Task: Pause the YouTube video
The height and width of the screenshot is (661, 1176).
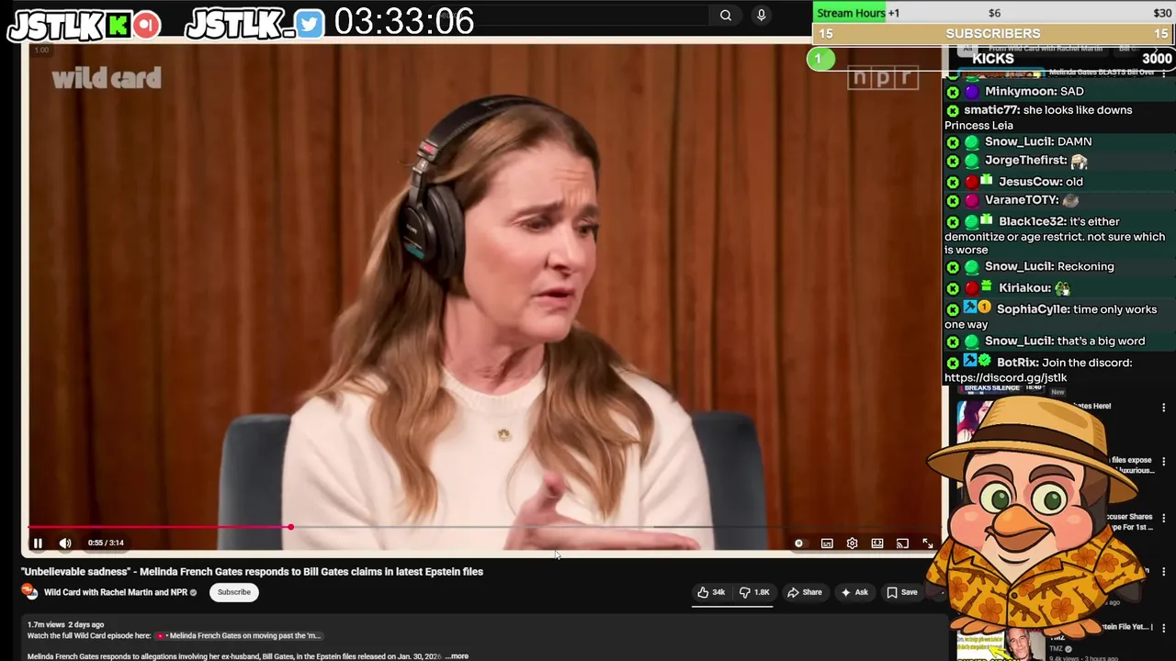Action: coord(38,543)
